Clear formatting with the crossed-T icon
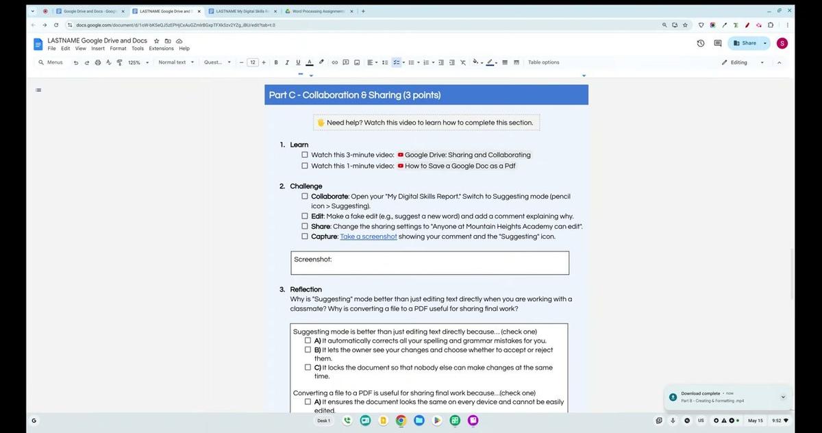 [463, 62]
